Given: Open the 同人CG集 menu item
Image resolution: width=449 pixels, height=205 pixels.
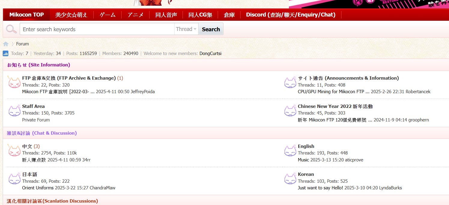Looking at the screenshot, I should tap(200, 15).
